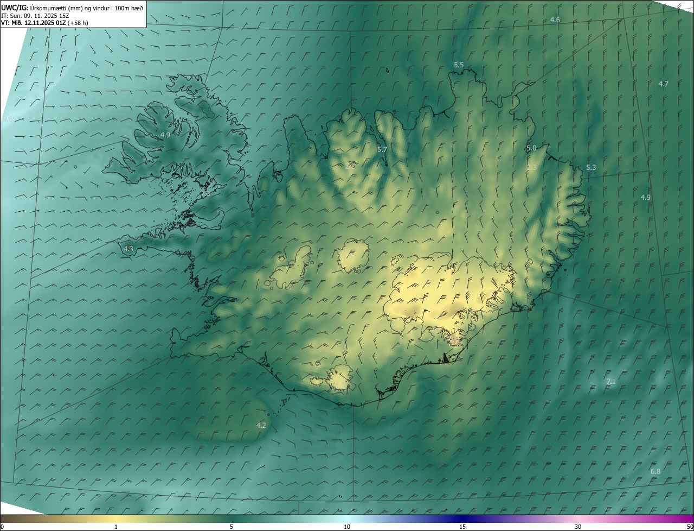Click the 7.3 value in Breiðafjörður bay
Viewport: 694px width, 531px height.
(205, 193)
